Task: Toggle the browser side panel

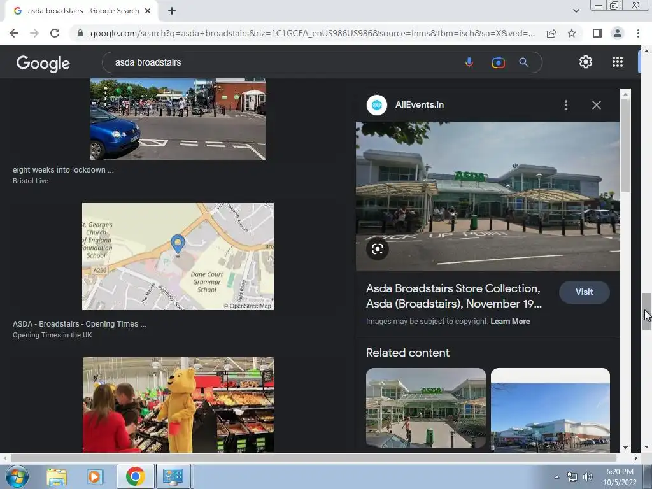Action: 597,33
